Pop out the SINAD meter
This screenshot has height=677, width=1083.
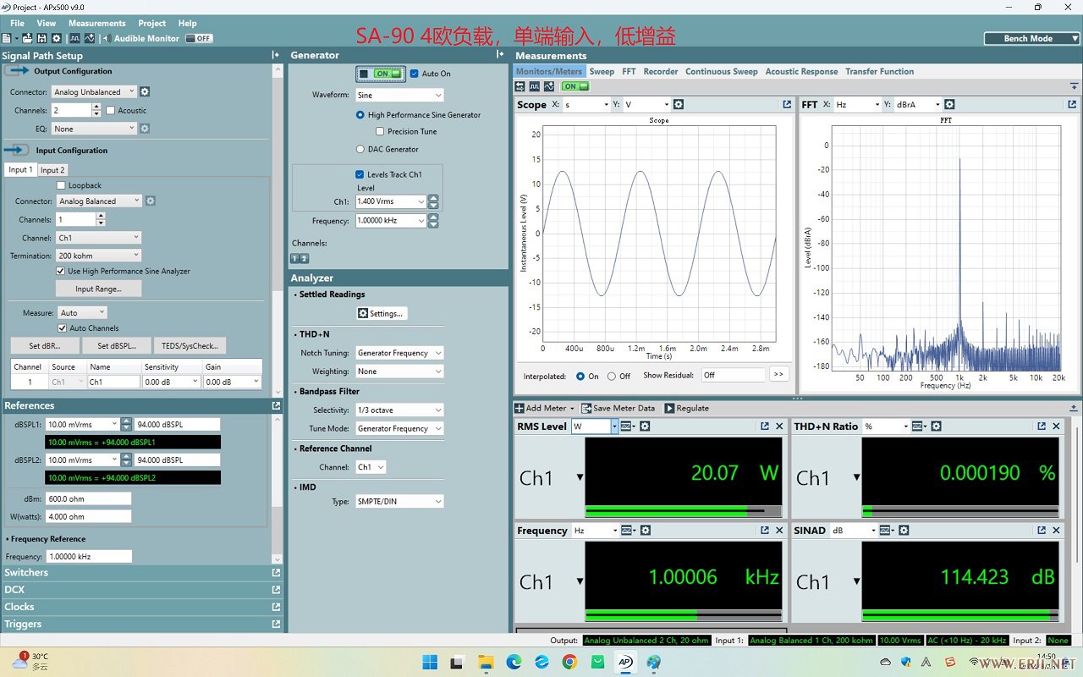pos(1042,531)
